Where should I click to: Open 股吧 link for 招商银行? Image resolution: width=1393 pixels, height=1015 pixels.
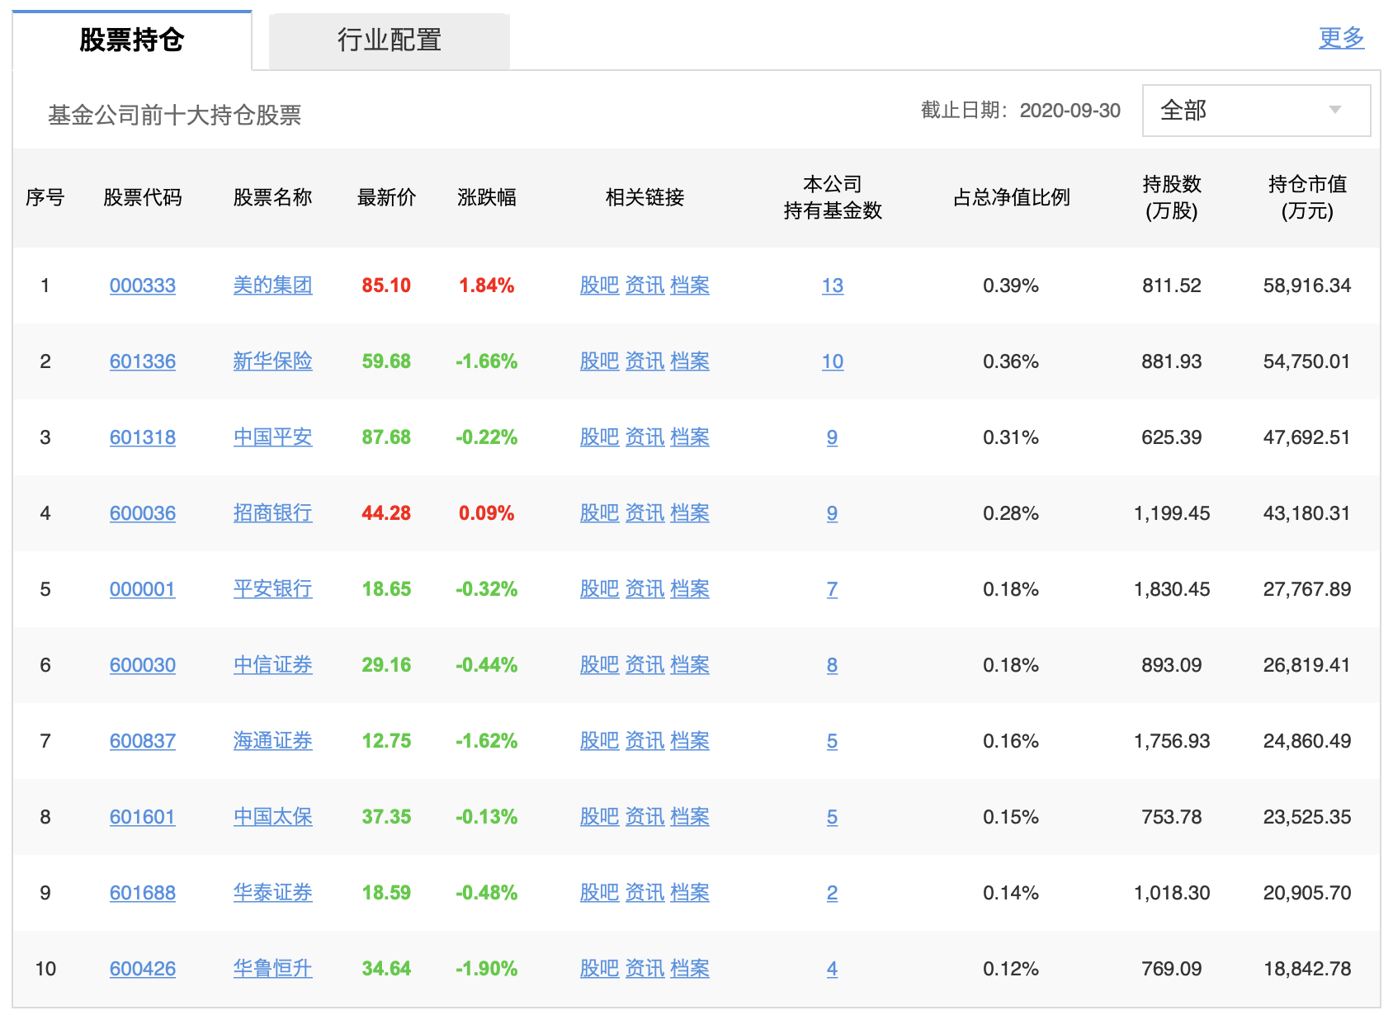click(x=599, y=513)
